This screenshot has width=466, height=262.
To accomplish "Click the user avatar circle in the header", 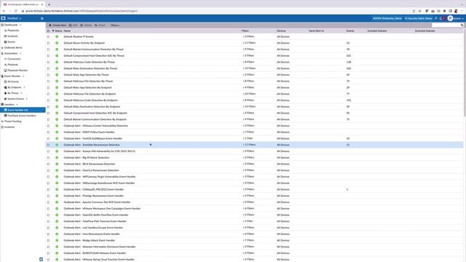I will click(450, 18).
